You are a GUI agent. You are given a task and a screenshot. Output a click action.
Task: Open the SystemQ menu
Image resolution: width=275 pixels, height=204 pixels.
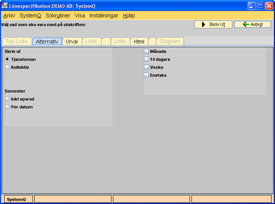click(x=30, y=15)
